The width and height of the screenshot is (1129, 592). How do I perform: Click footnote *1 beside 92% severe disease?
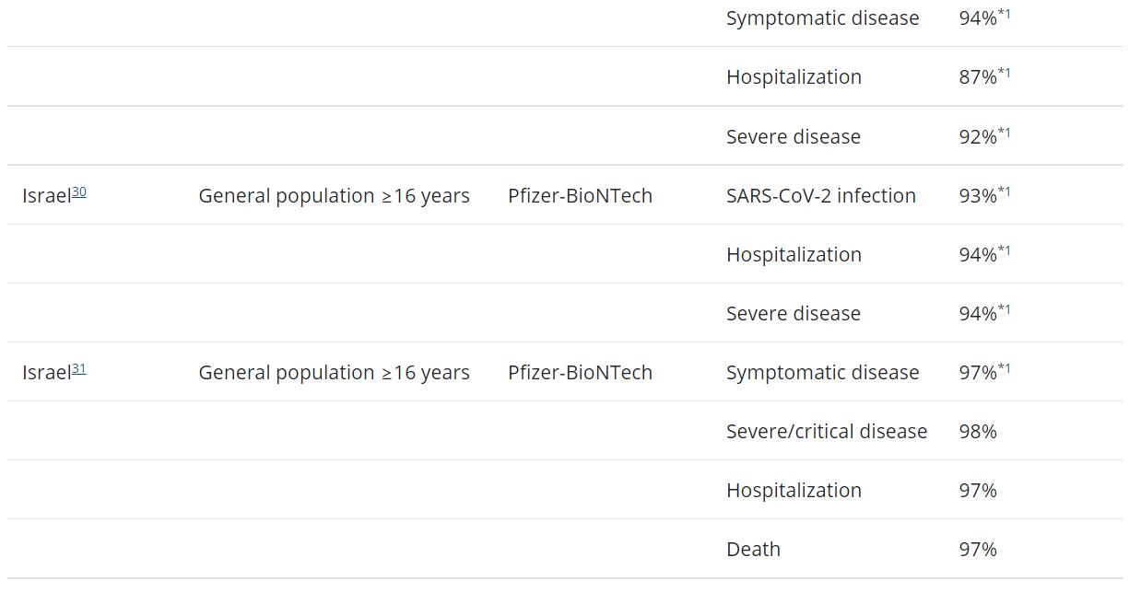1005,133
